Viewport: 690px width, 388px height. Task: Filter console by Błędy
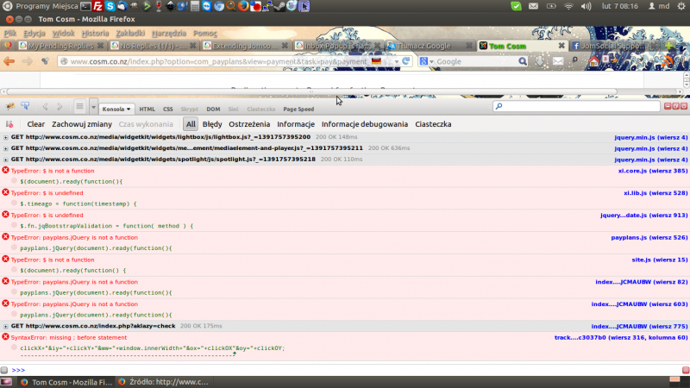click(212, 124)
